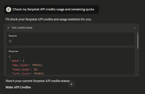
Task: Click the "used_lines" key
Action: [x=21, y=70]
